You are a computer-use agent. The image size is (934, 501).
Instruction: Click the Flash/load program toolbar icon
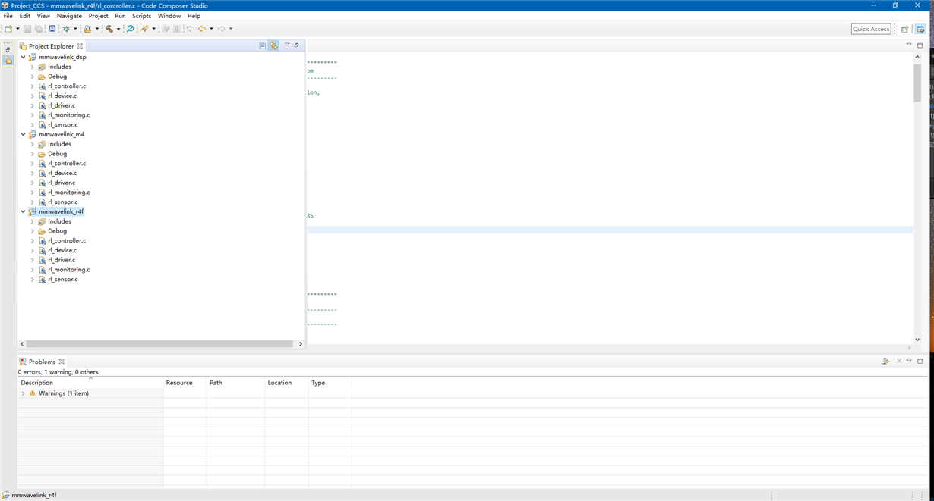pos(88,29)
